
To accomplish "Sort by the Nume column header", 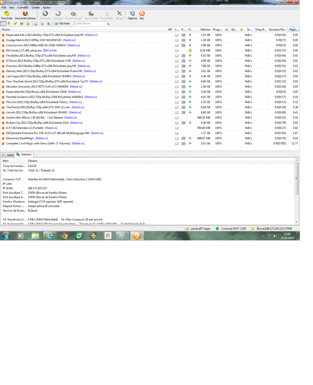I will click(x=83, y=30).
